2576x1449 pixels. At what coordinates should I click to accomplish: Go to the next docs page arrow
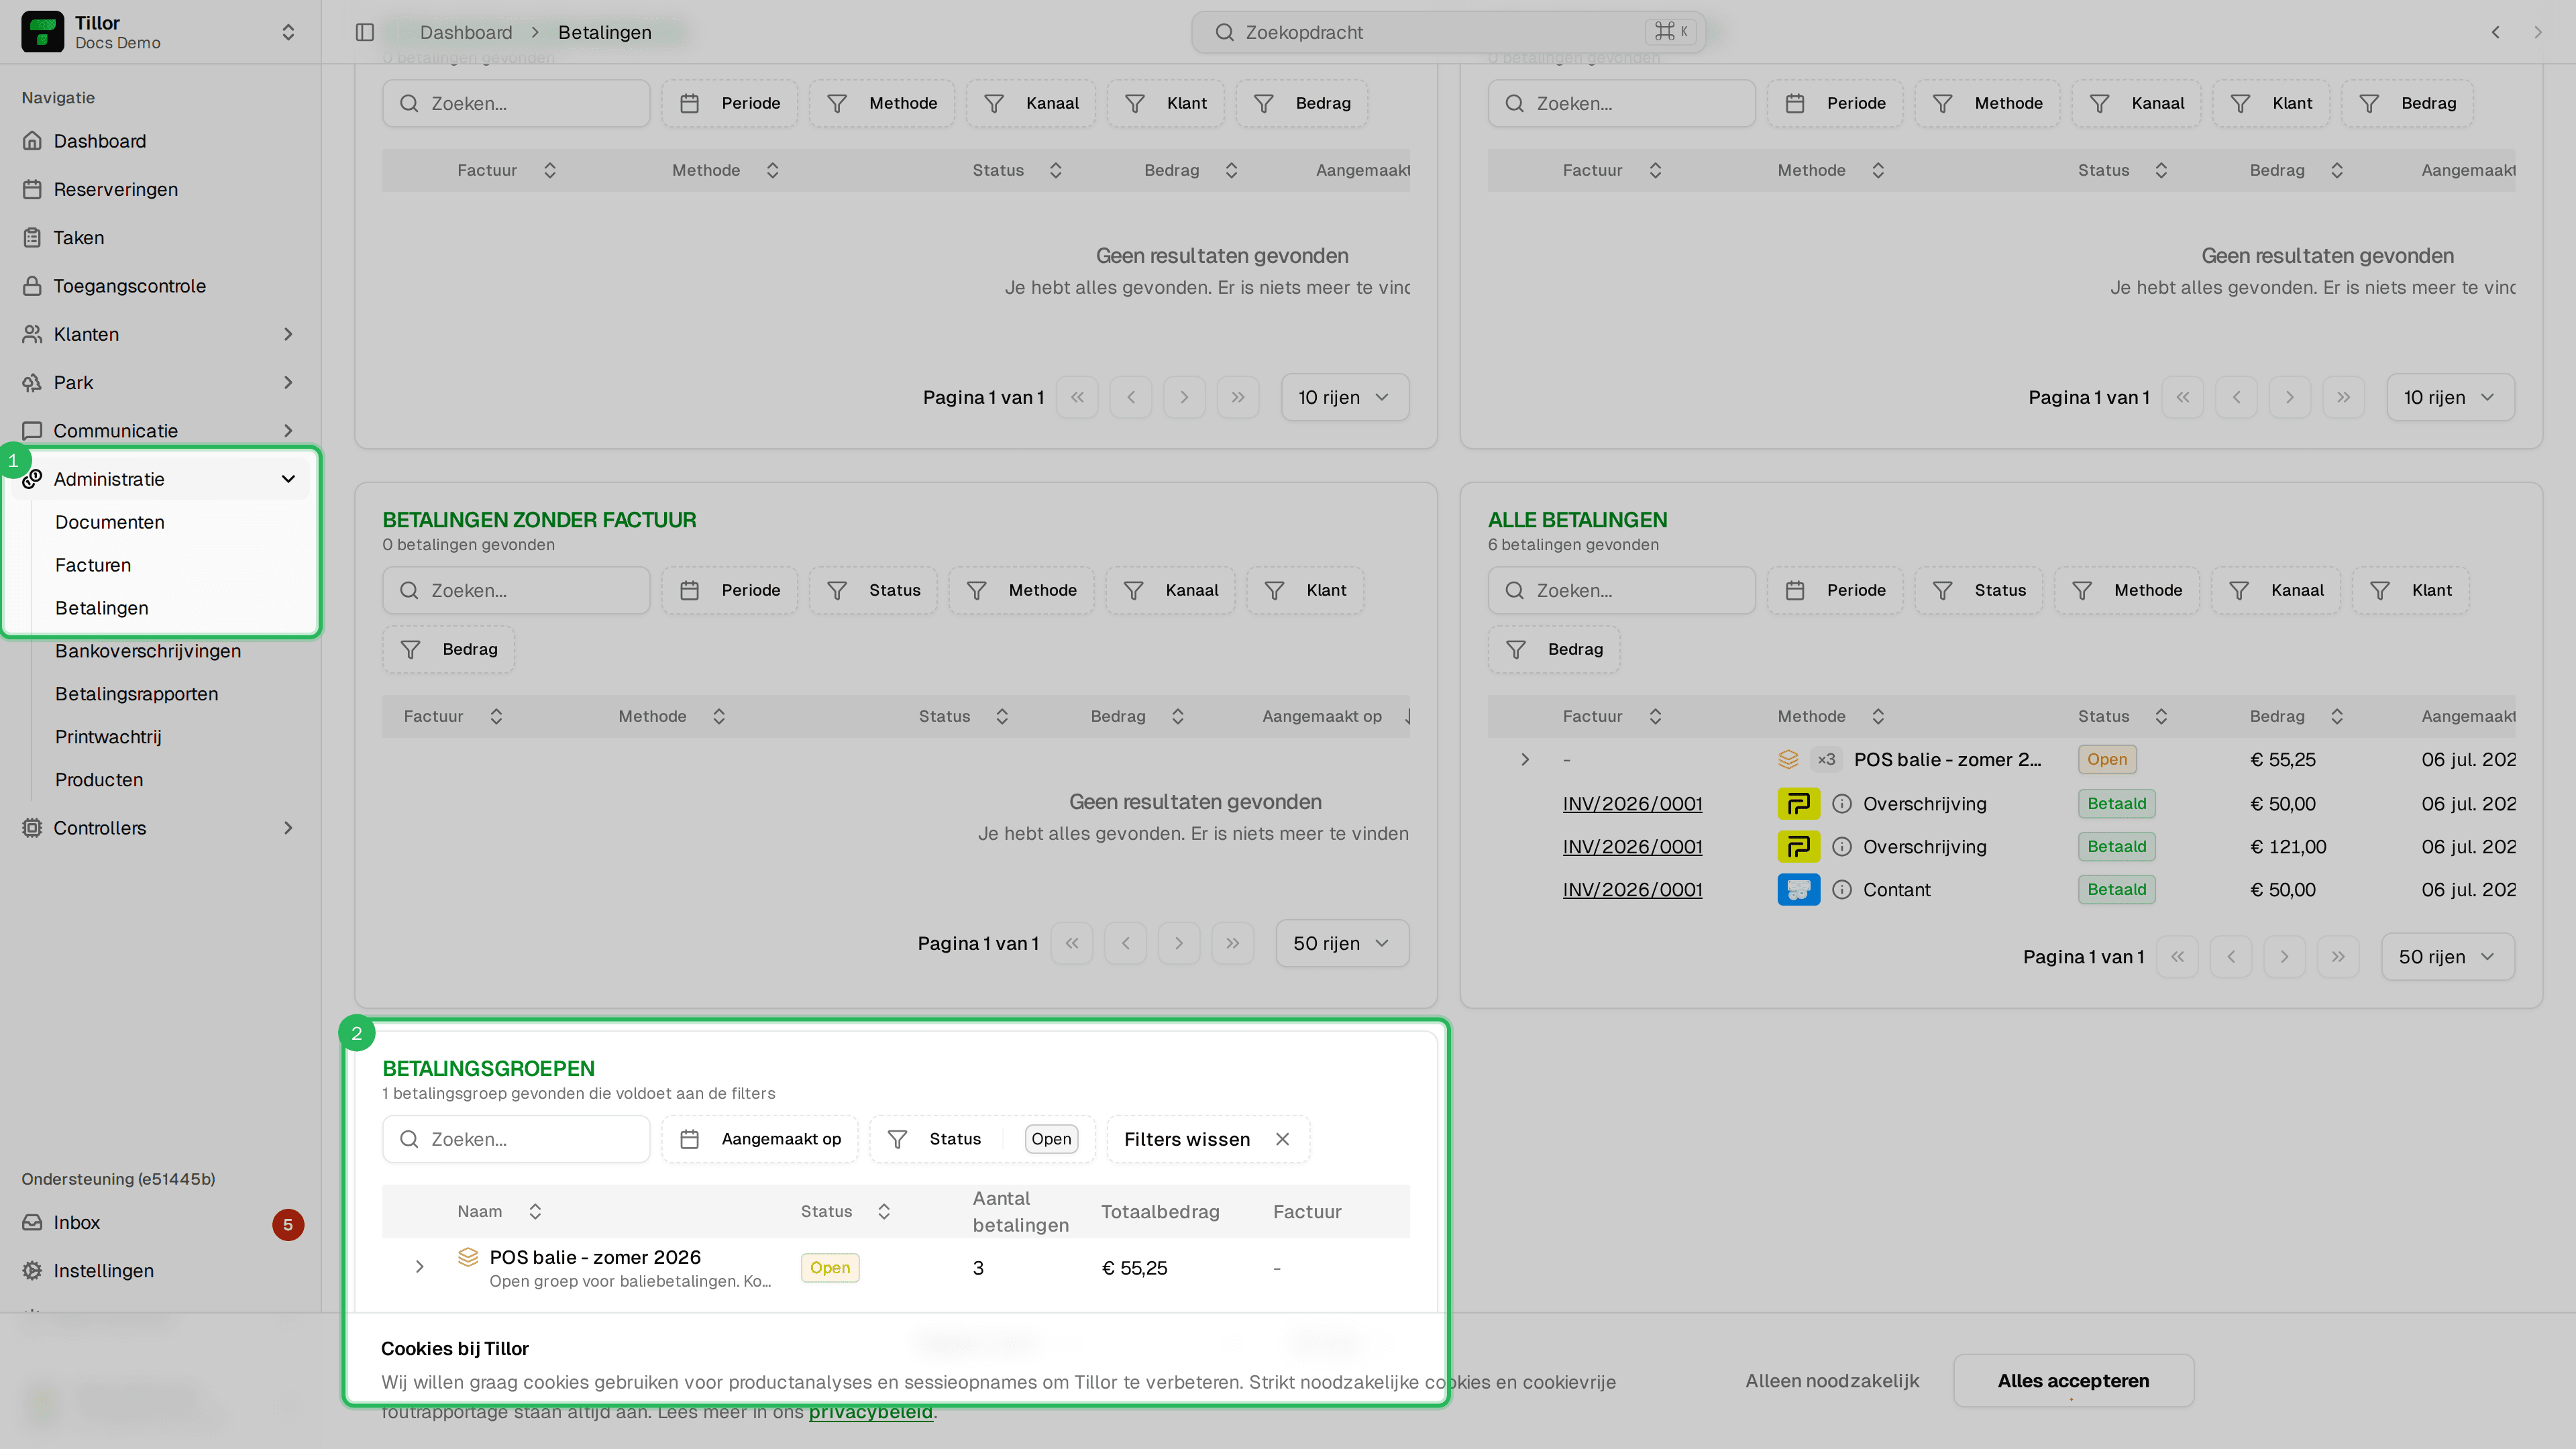coord(2538,32)
